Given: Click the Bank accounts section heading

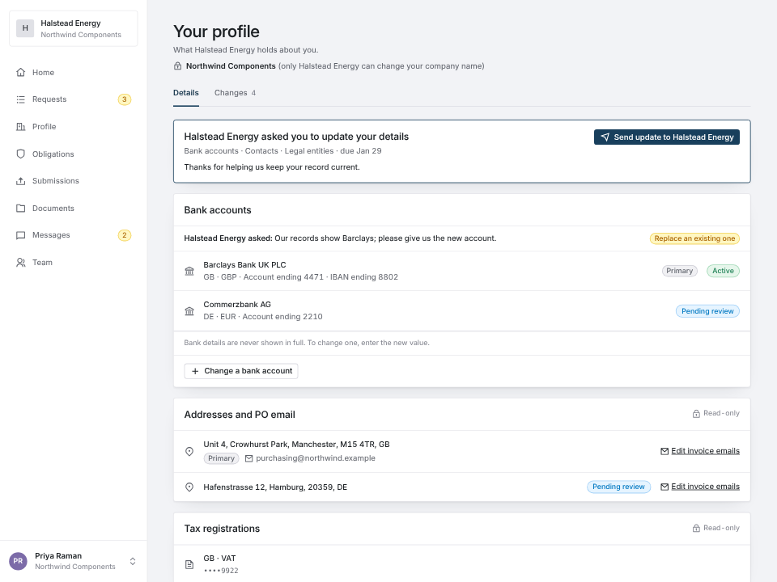Looking at the screenshot, I should (x=218, y=210).
